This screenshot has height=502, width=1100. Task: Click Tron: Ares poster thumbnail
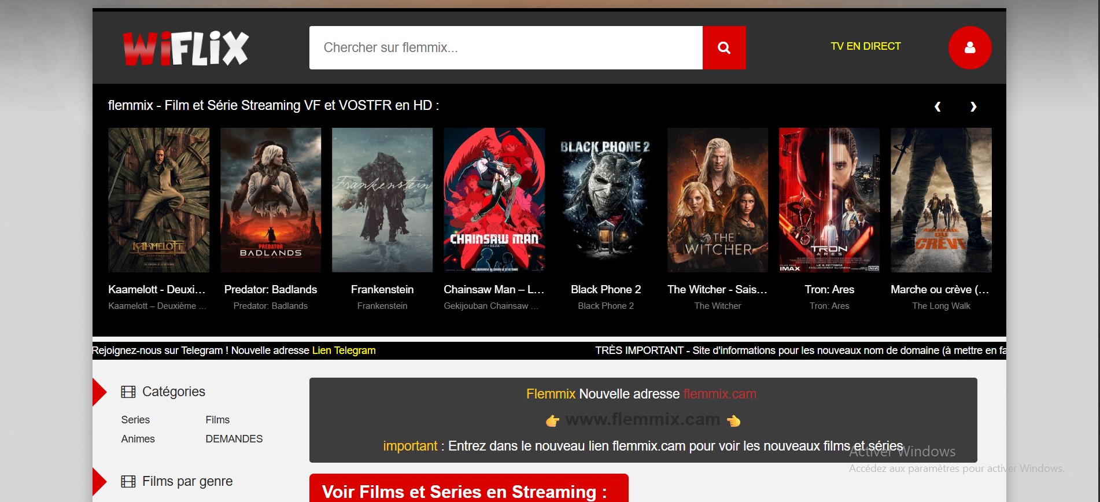(x=829, y=200)
